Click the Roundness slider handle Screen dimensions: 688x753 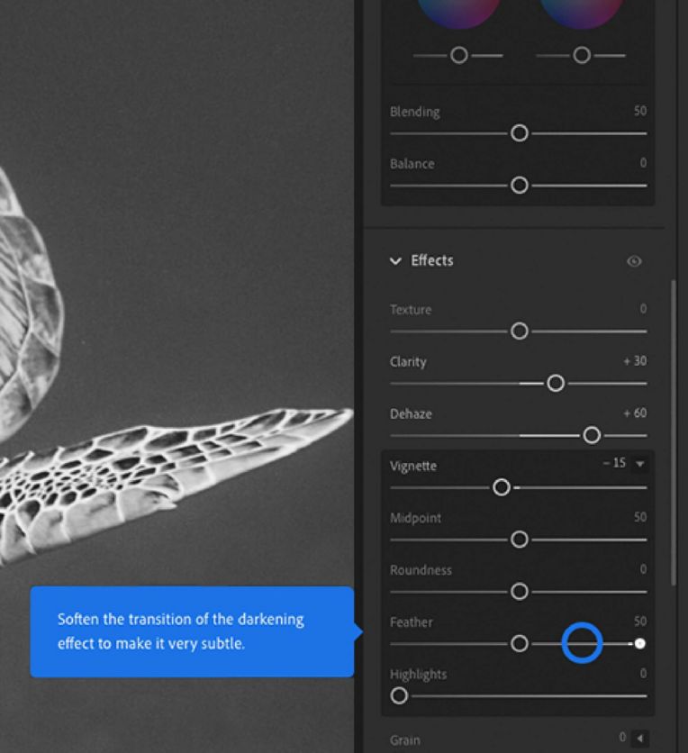coord(519,592)
